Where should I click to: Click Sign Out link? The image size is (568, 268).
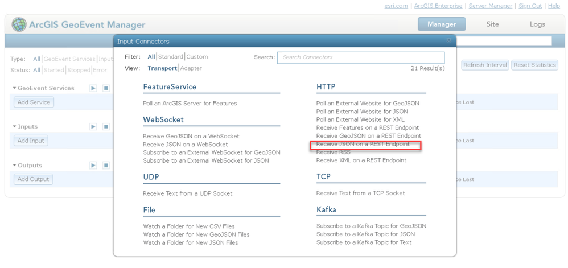point(530,6)
